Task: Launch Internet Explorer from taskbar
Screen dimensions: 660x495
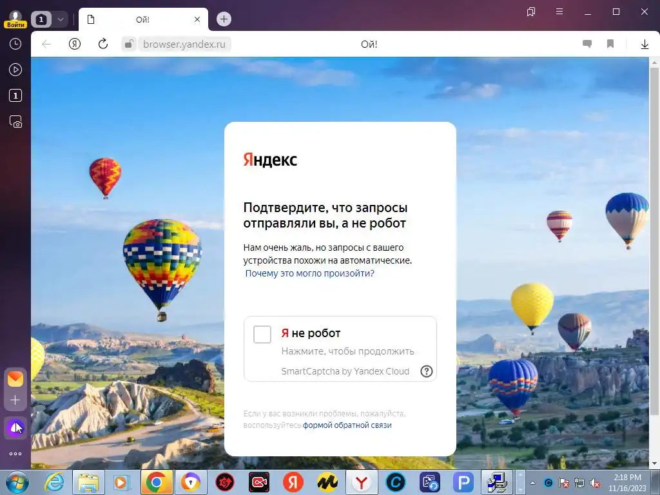Action: click(x=54, y=482)
